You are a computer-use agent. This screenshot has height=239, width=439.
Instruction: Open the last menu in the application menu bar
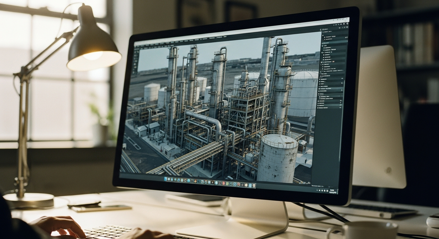click(x=225, y=36)
